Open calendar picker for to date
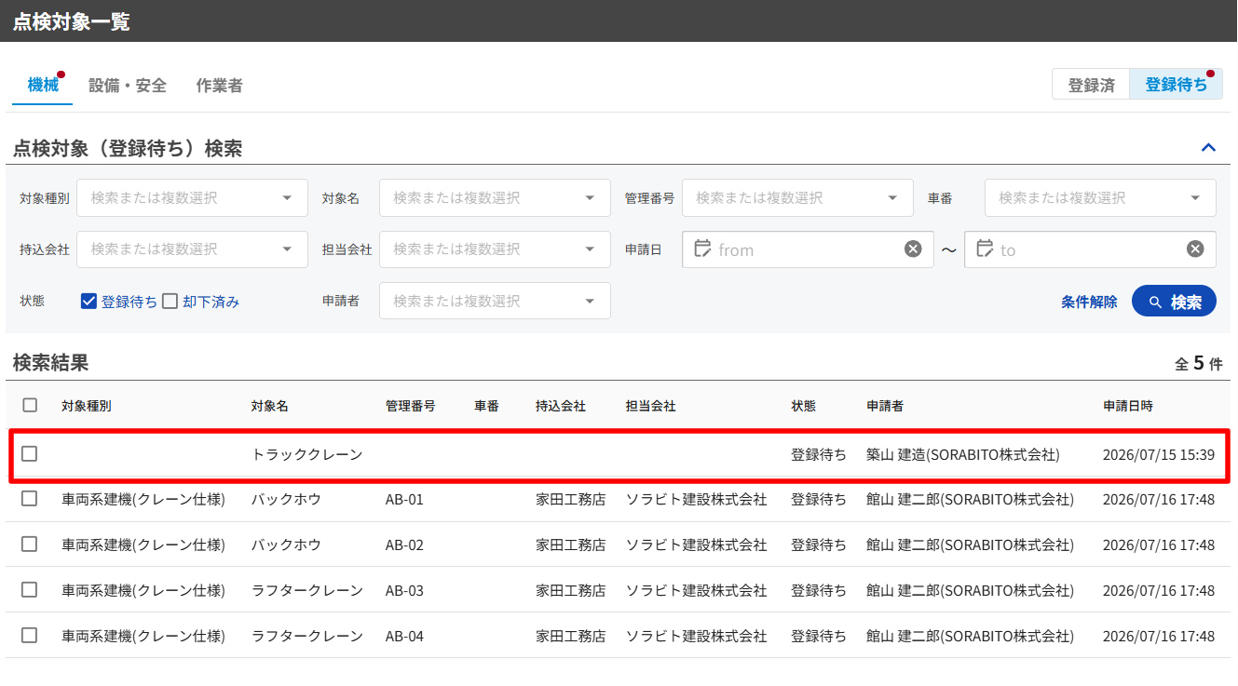 (985, 249)
